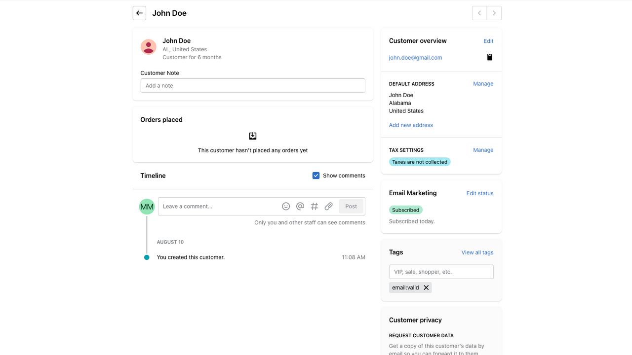Edit the Email Marketing status
Image resolution: width=632 pixels, height=355 pixels.
[x=479, y=193]
